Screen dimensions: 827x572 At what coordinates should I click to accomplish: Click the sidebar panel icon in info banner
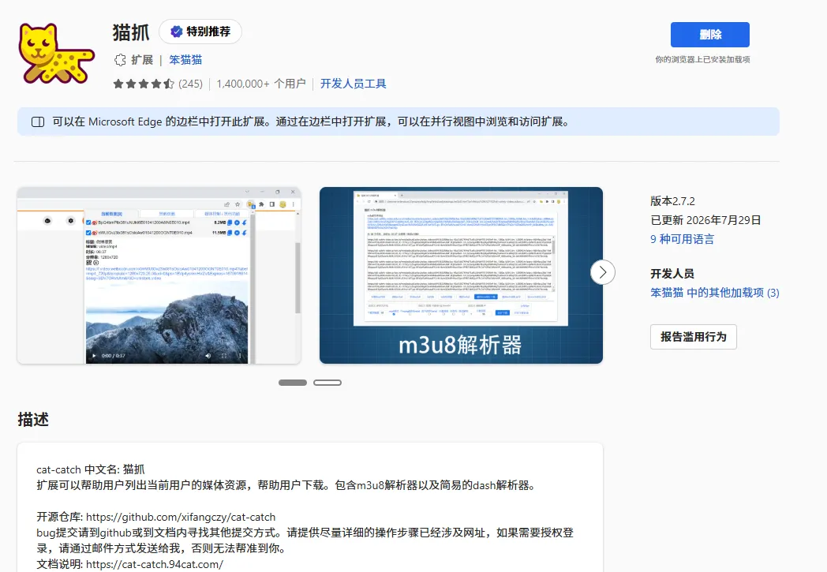38,122
